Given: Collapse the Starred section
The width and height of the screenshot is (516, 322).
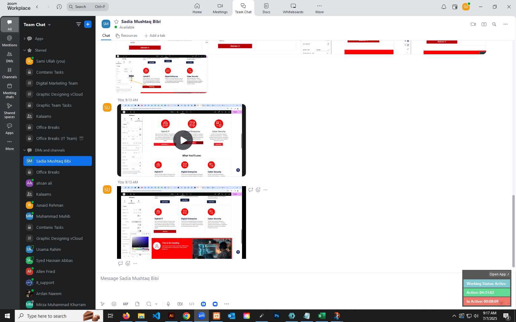Looking at the screenshot, I should click(x=24, y=50).
